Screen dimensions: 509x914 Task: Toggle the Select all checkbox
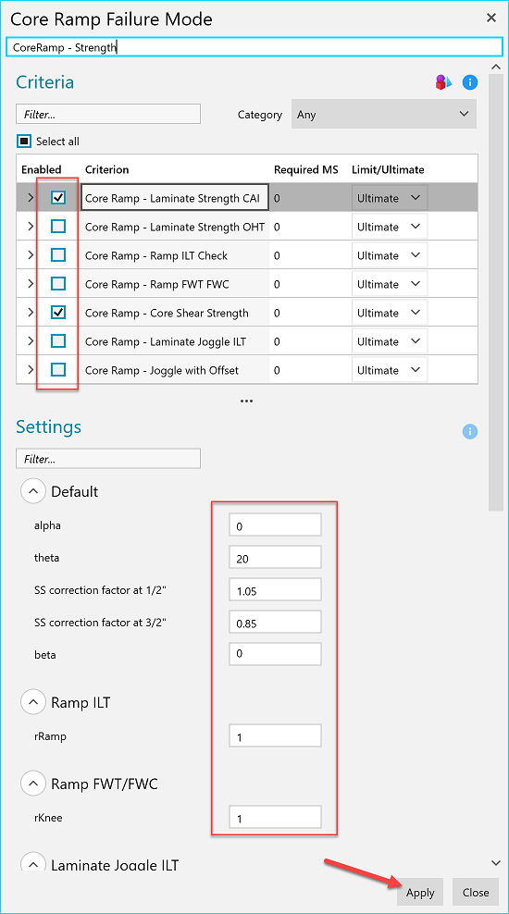pyautogui.click(x=24, y=141)
